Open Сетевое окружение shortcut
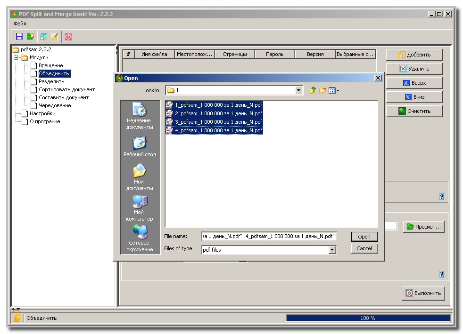Screen dimensions: 463x334 [x=140, y=239]
